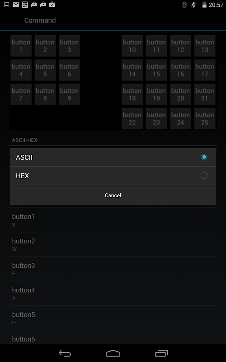Tap the muted sound status icon
Viewport: 226px width, 362px height.
point(194,5)
